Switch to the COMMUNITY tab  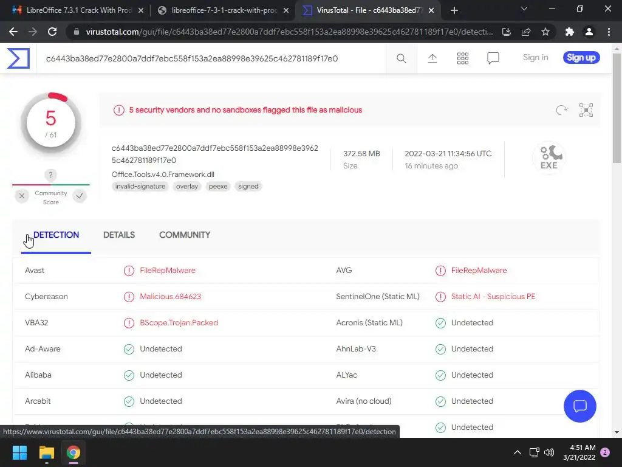(x=185, y=235)
